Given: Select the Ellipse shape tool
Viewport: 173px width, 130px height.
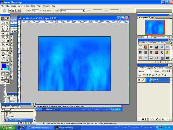Looking at the screenshot, I should [7, 52].
